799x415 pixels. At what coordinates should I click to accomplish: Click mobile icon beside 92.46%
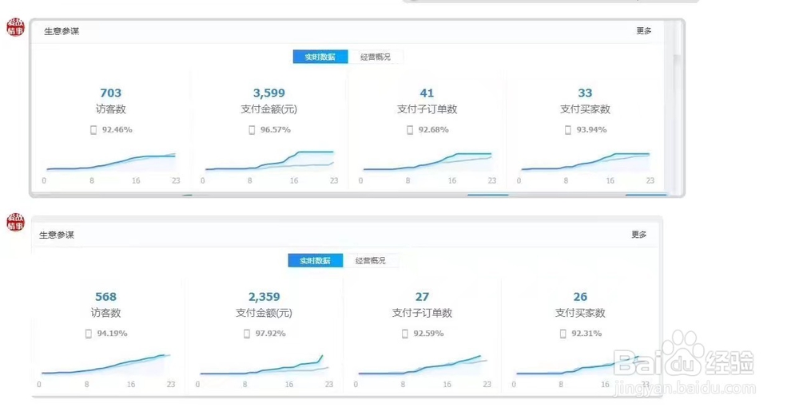point(93,130)
